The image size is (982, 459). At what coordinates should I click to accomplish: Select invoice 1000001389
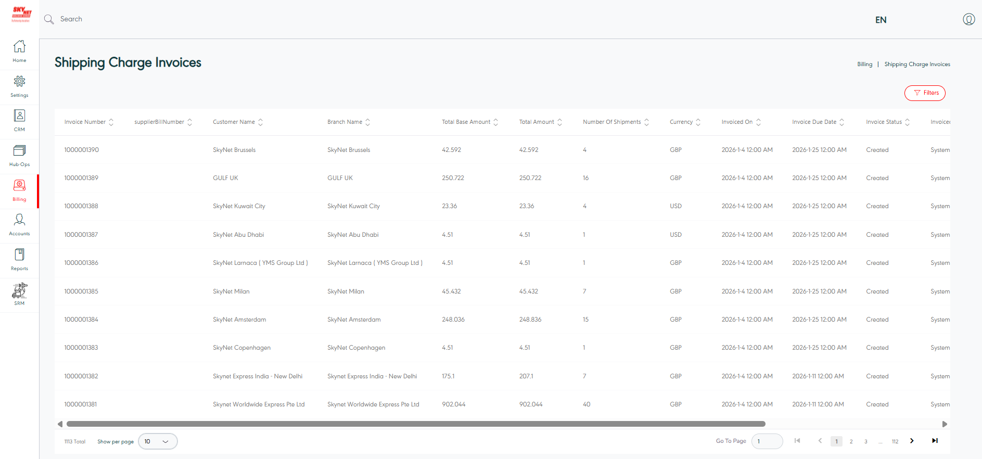pos(81,178)
